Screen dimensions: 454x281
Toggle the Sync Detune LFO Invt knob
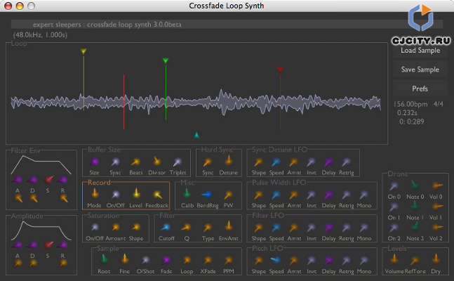[x=312, y=162]
